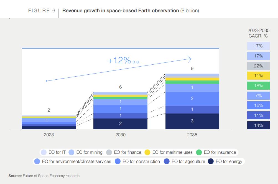Viewport: 278px width, 184px height.
Task: Click the agriculture segment labeled 1 in 2035
Action: click(192, 110)
